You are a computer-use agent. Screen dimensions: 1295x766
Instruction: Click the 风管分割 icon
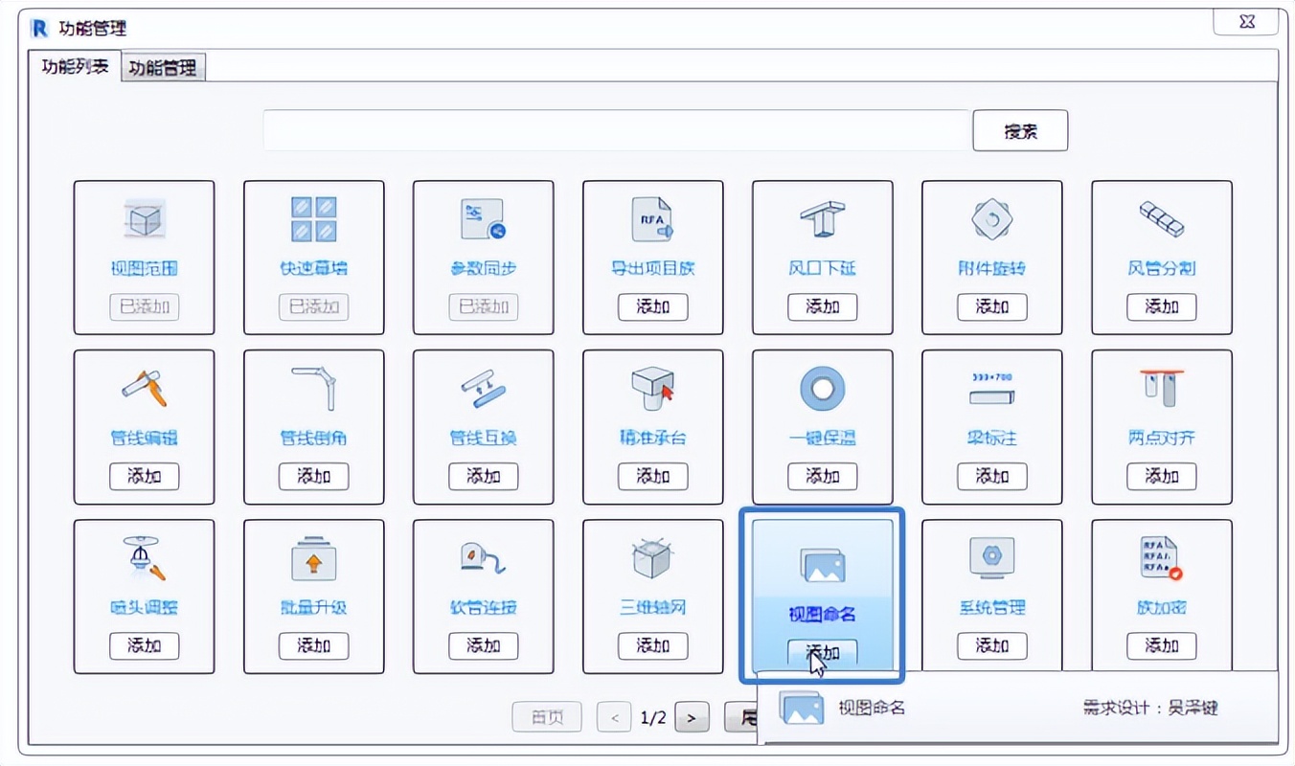[1162, 219]
